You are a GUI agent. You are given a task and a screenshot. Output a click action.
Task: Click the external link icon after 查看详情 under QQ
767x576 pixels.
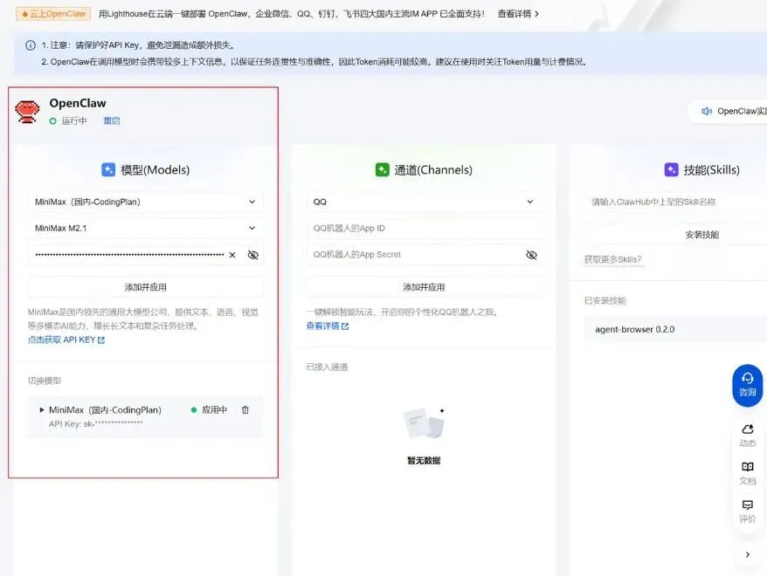[345, 326]
